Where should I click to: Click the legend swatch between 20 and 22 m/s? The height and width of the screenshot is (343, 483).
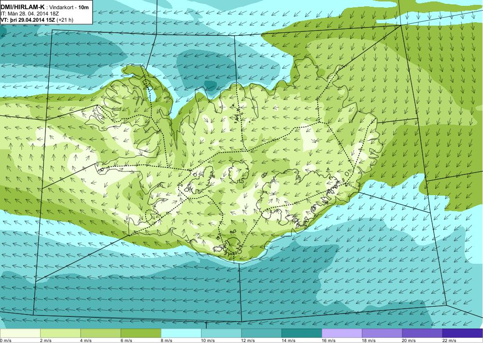[x=422, y=333]
